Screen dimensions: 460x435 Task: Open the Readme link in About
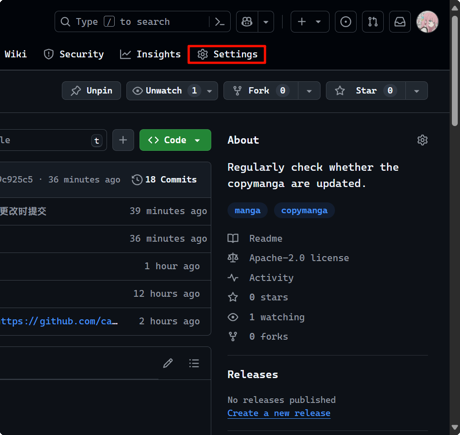255,239
